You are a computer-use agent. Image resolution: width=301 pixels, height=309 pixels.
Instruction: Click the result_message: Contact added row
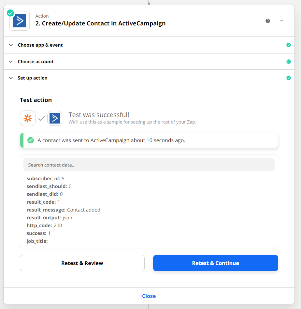click(x=64, y=210)
